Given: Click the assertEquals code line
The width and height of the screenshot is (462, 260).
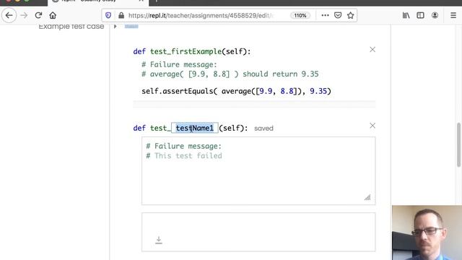Looking at the screenshot, I should [236, 91].
